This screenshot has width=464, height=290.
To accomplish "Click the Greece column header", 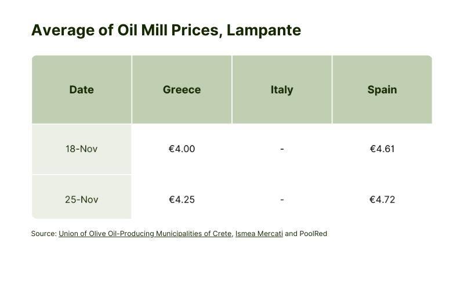I will coord(182,89).
